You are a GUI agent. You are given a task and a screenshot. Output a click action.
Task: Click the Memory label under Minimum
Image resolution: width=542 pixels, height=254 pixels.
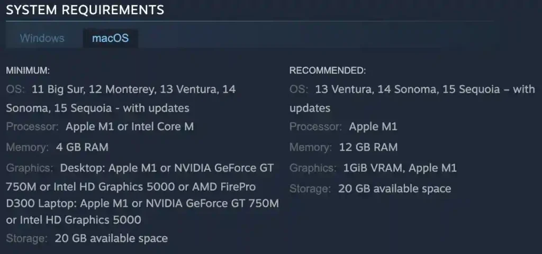tap(27, 147)
